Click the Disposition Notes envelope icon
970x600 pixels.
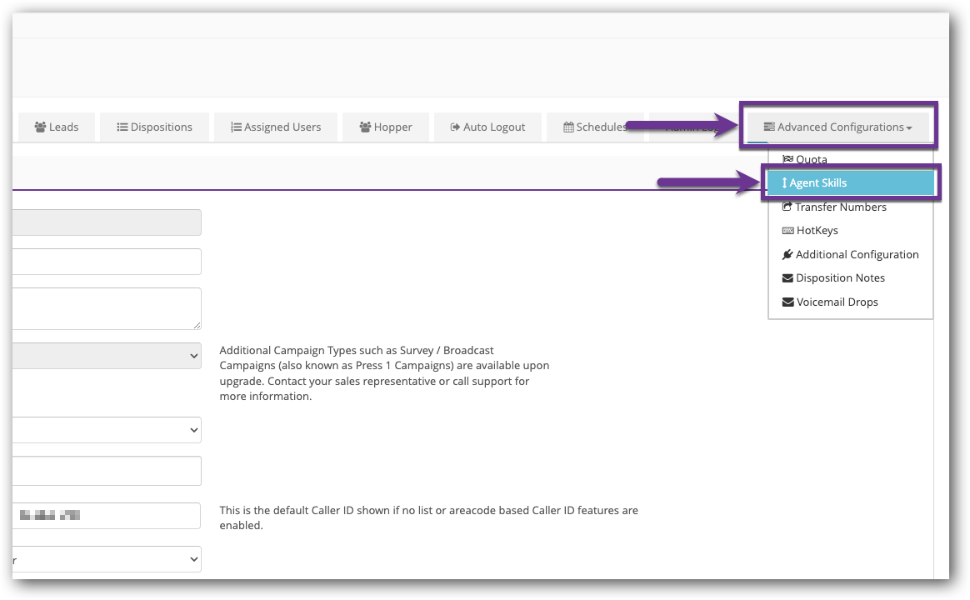[x=787, y=278]
